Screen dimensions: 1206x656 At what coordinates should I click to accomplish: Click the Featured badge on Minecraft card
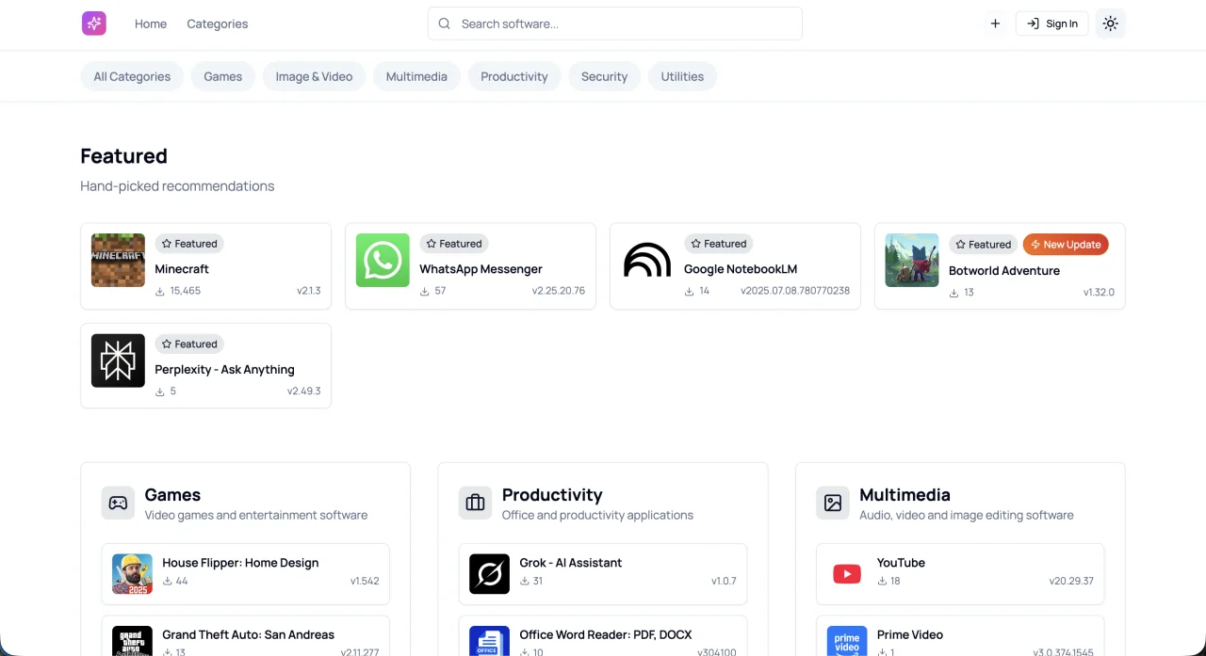click(x=189, y=244)
